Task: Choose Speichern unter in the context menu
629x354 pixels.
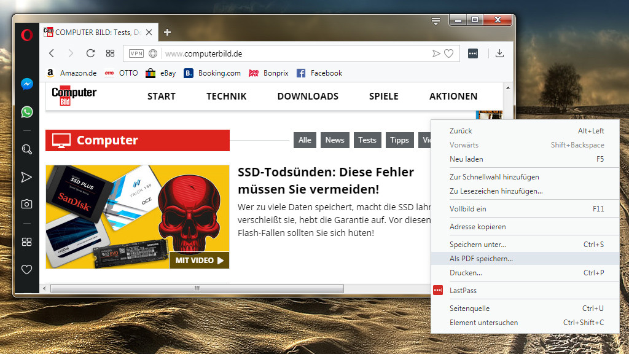Action: click(x=525, y=245)
